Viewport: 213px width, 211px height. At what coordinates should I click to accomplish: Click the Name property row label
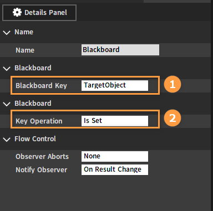25,50
